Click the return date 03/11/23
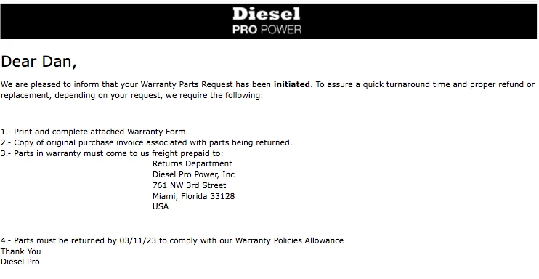539x279 pixels. (138, 240)
